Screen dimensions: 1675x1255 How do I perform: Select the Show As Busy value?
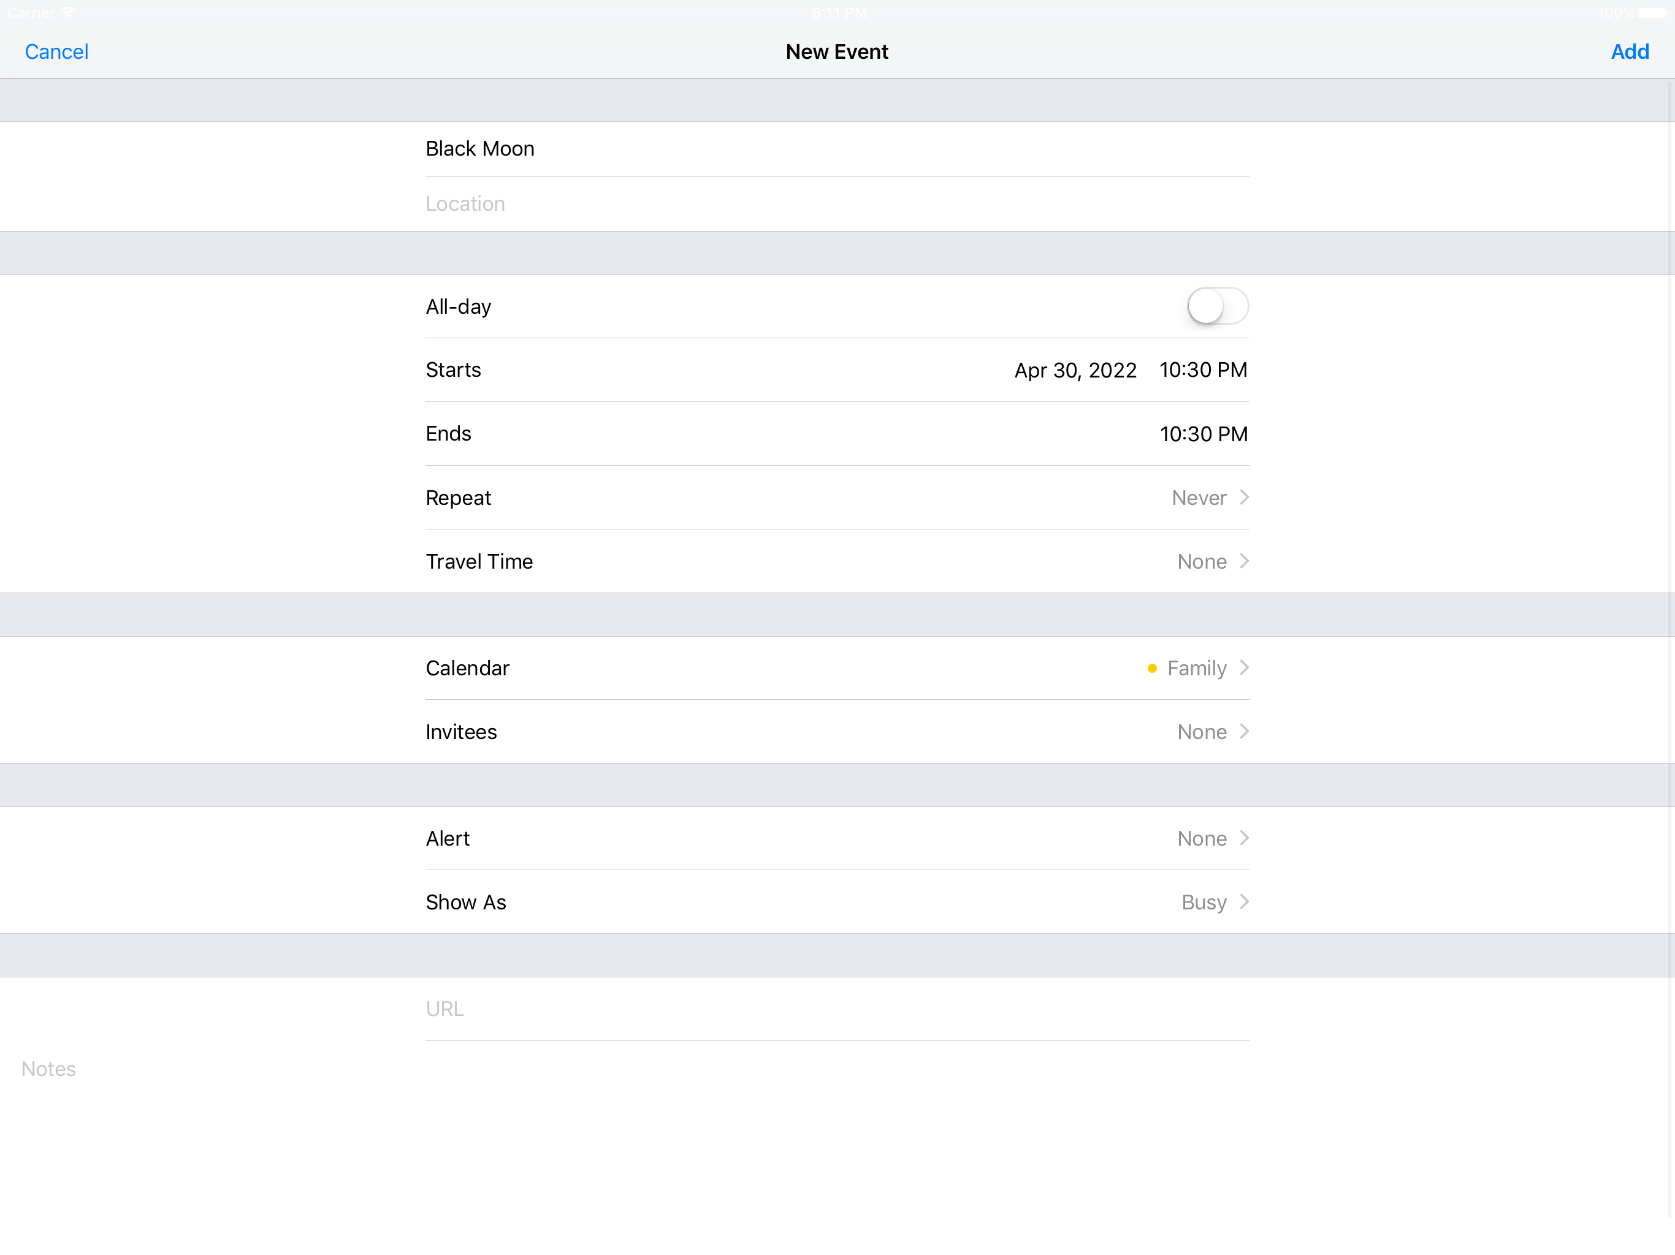[x=1204, y=902]
